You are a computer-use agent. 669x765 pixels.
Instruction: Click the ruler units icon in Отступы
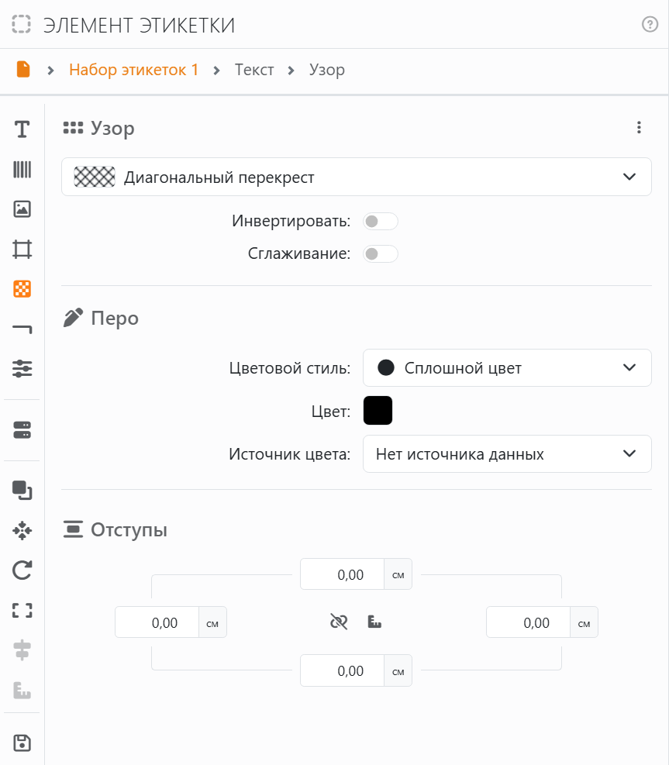coord(374,622)
